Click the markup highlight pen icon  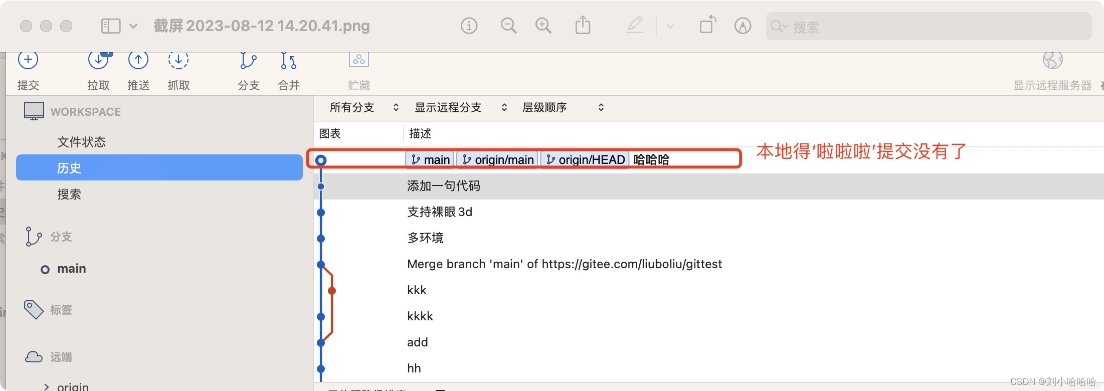coord(635,25)
